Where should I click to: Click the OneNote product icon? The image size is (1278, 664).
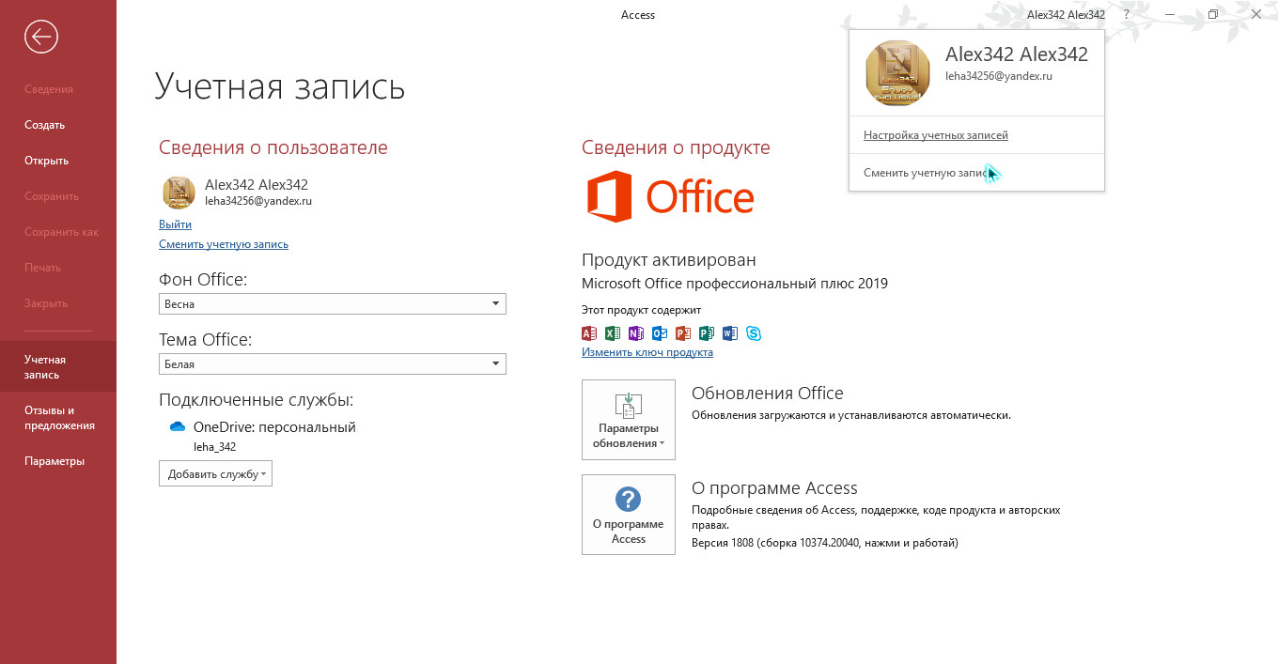636,333
